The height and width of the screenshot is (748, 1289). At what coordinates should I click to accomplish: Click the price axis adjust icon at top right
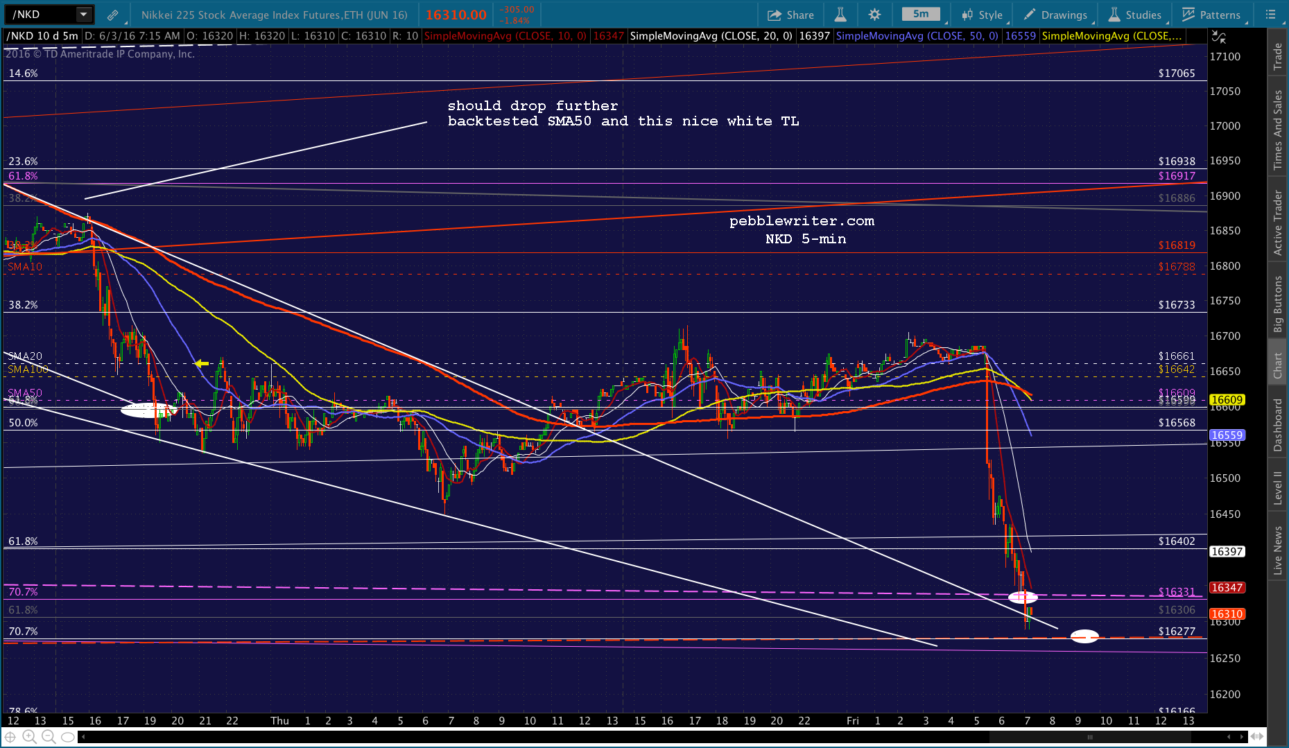[1218, 37]
